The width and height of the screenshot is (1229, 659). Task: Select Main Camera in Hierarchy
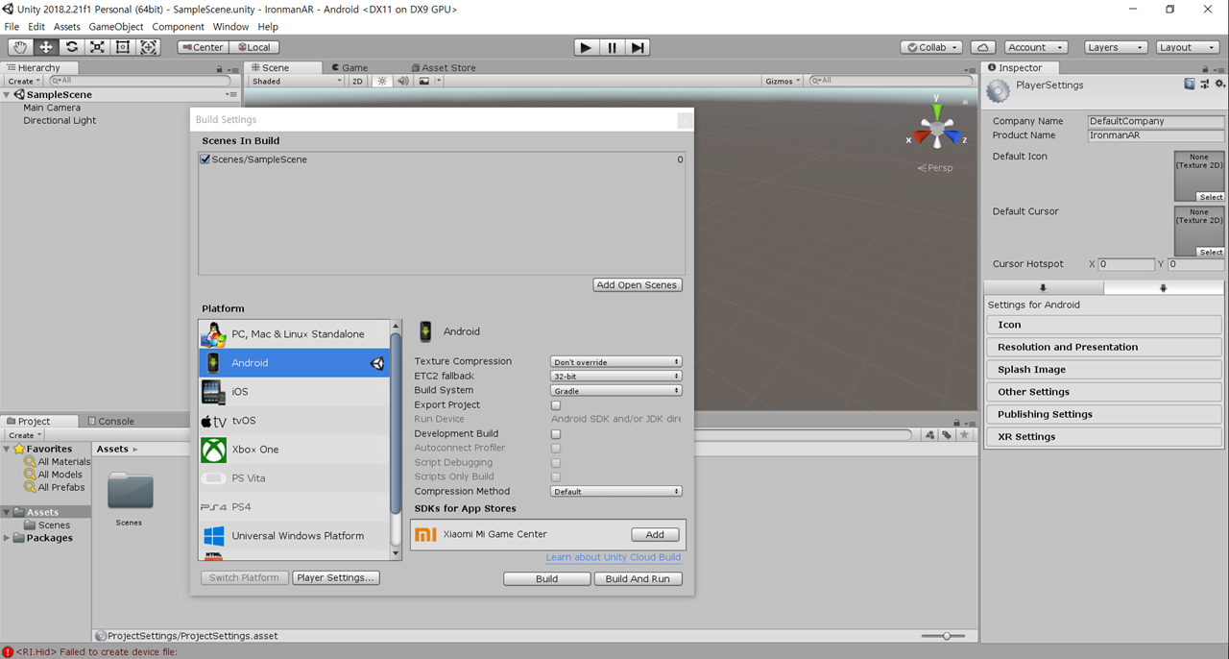52,108
